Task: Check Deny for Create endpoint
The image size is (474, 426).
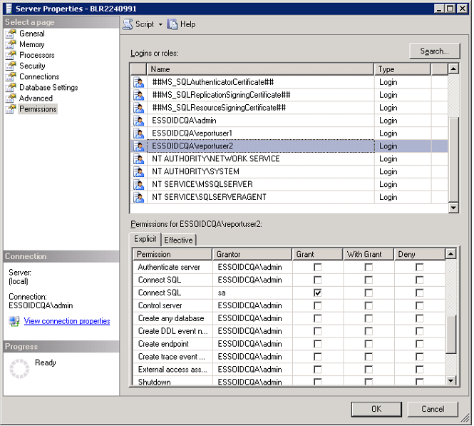Action: (420, 344)
